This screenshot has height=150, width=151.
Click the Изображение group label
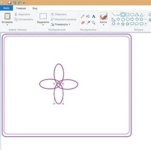click(x=57, y=30)
